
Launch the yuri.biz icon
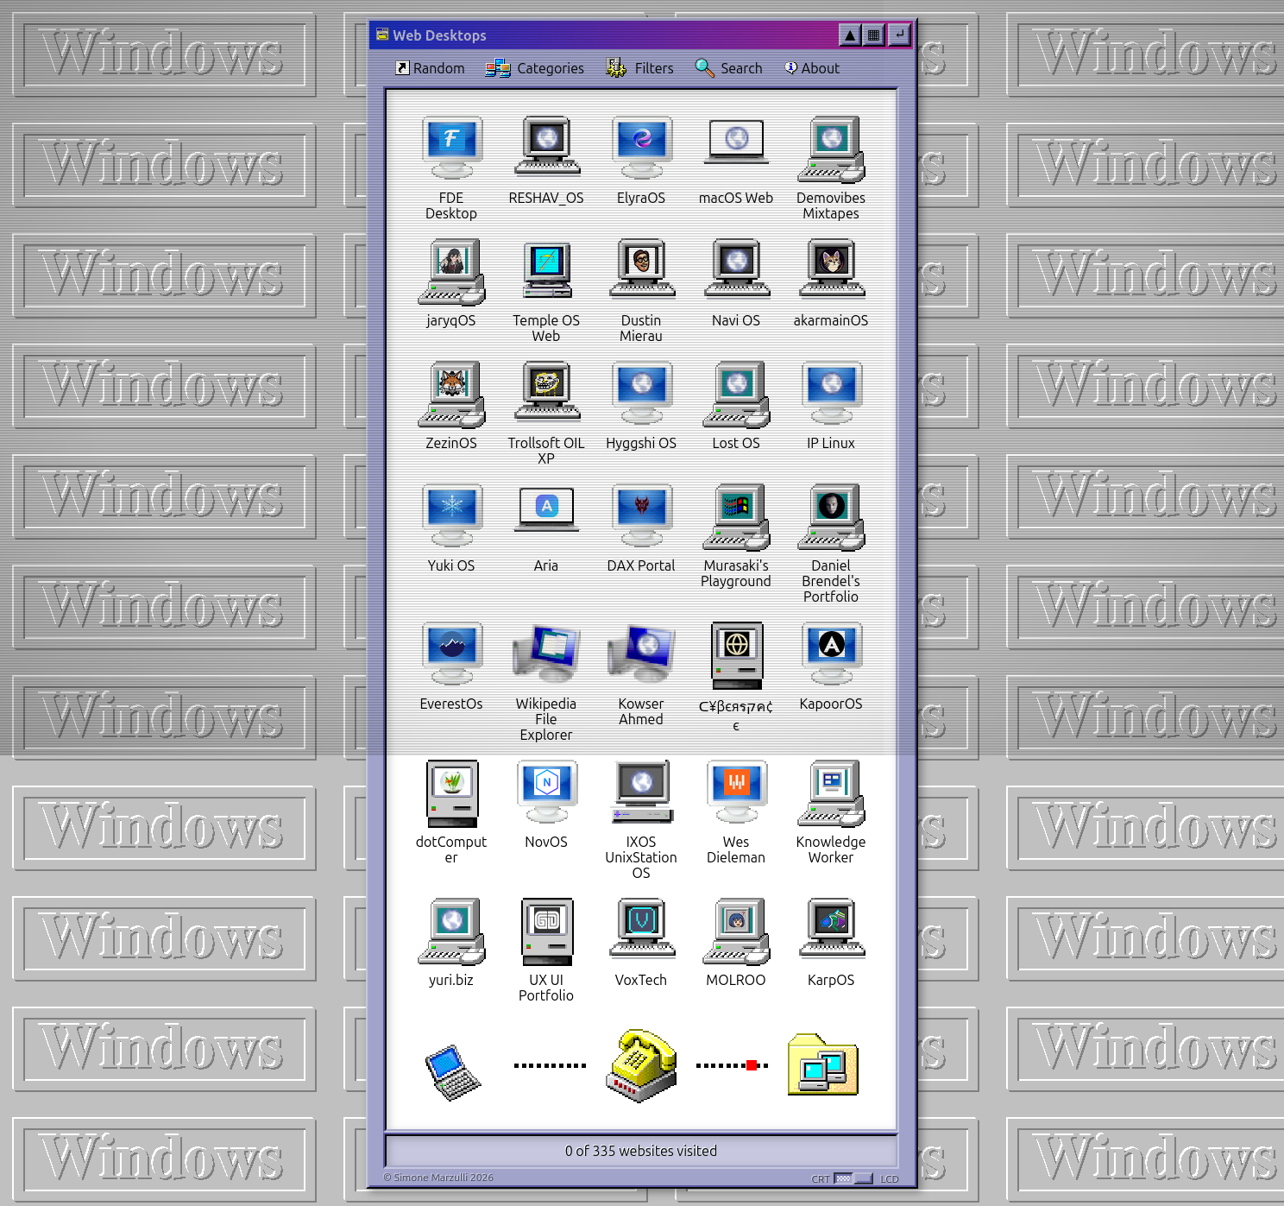point(451,931)
